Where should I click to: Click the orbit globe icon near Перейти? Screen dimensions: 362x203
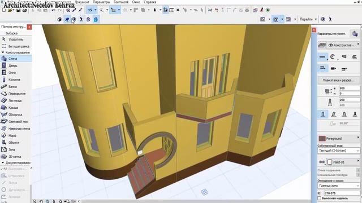(x=323, y=19)
